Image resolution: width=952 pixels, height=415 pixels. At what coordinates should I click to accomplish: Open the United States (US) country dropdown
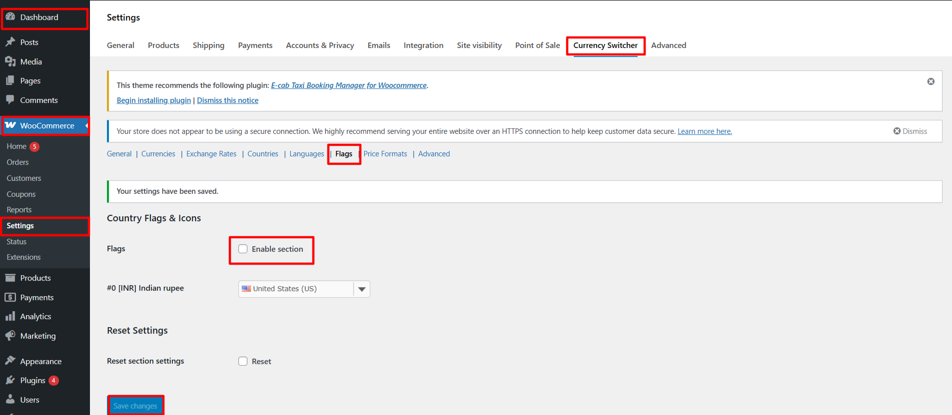[x=296, y=289]
